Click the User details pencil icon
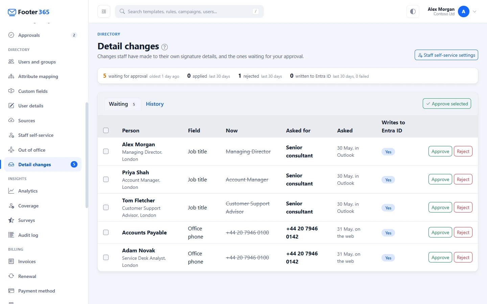 pyautogui.click(x=11, y=106)
